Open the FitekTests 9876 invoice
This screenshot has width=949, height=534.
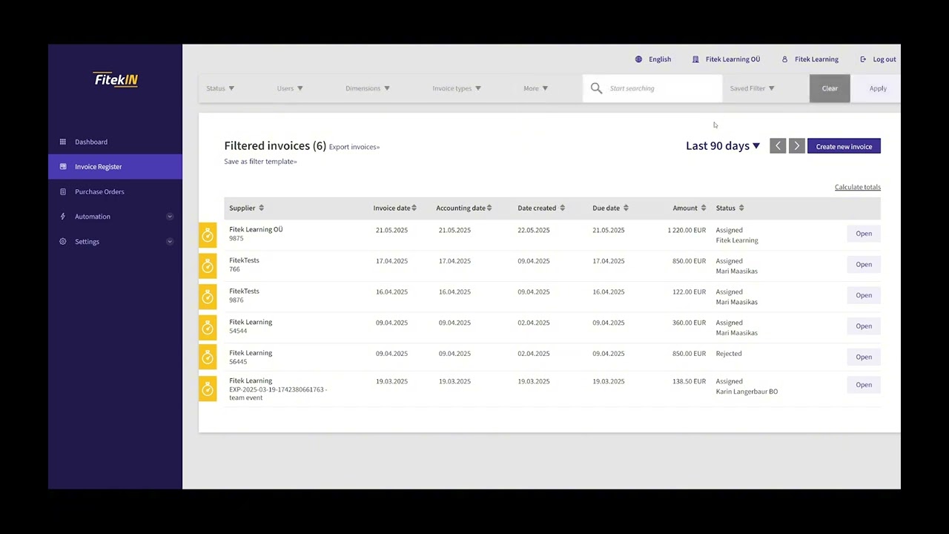[864, 295]
